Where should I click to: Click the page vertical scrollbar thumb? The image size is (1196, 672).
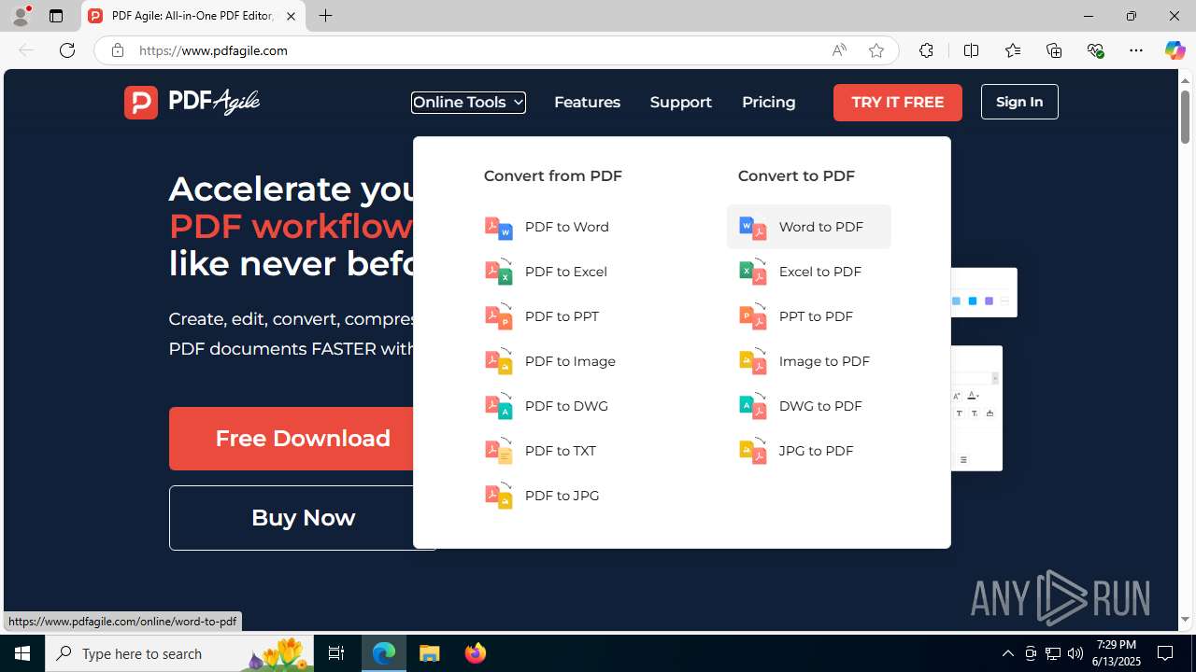coord(1185,119)
